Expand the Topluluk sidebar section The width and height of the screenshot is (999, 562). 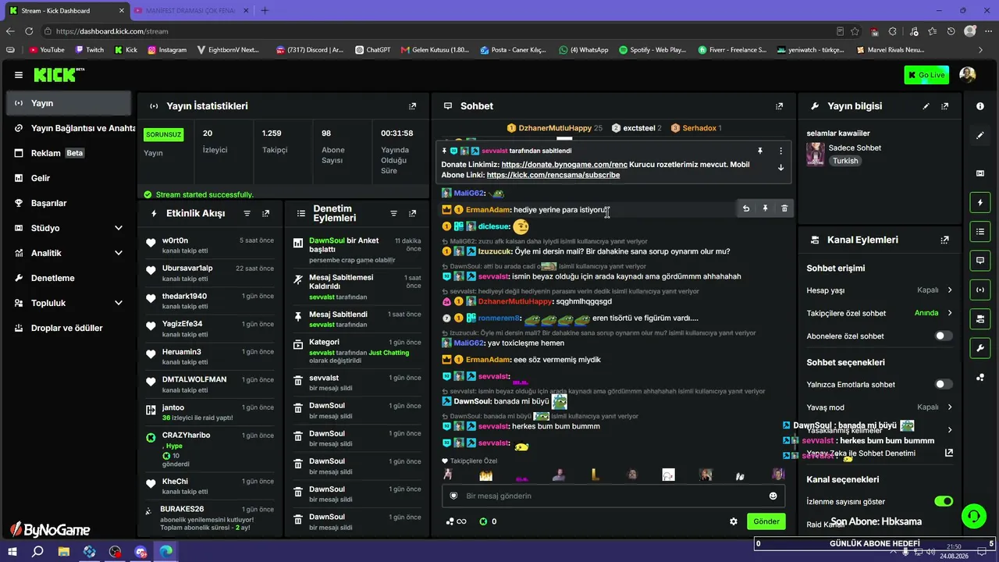(x=119, y=303)
